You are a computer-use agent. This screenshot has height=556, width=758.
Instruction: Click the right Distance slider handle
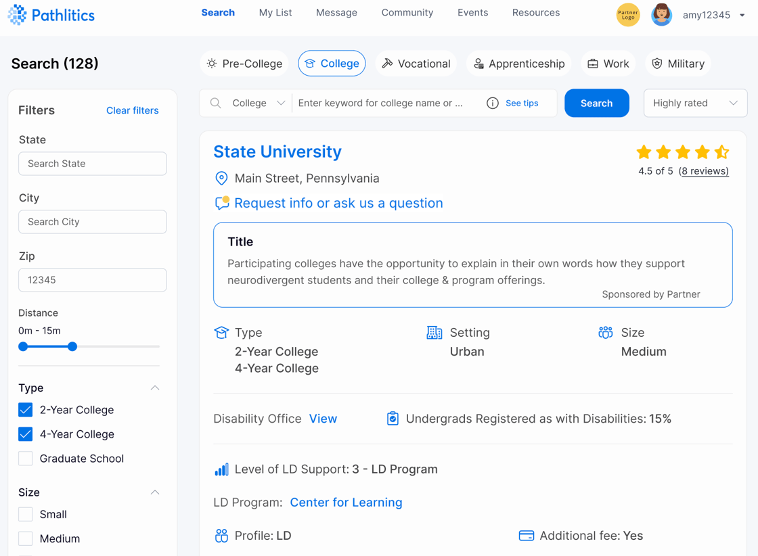point(72,346)
